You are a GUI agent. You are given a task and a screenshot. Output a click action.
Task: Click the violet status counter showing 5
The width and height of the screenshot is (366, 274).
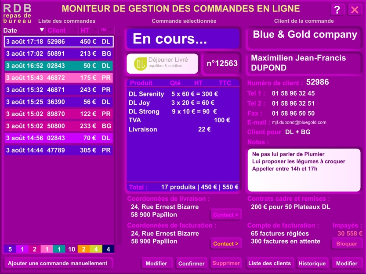pyautogui.click(x=10, y=249)
